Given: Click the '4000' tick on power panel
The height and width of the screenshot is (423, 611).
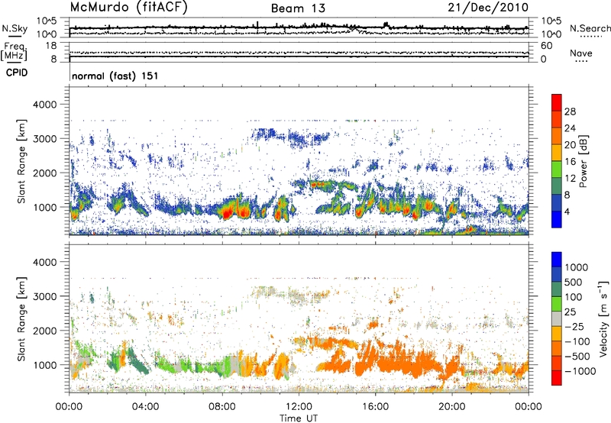Looking at the screenshot, I should click(x=44, y=105).
